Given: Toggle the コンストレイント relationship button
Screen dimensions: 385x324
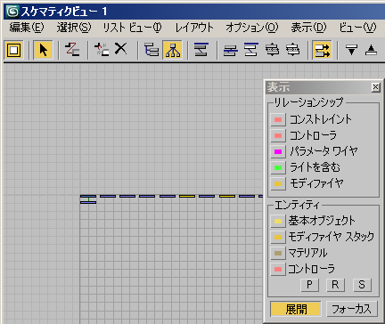Looking at the screenshot, I should [278, 119].
